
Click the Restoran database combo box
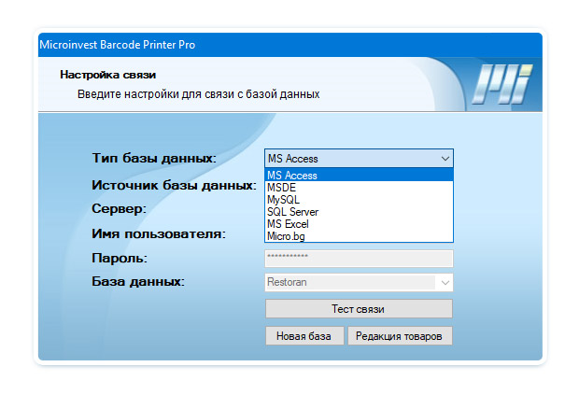click(350, 282)
